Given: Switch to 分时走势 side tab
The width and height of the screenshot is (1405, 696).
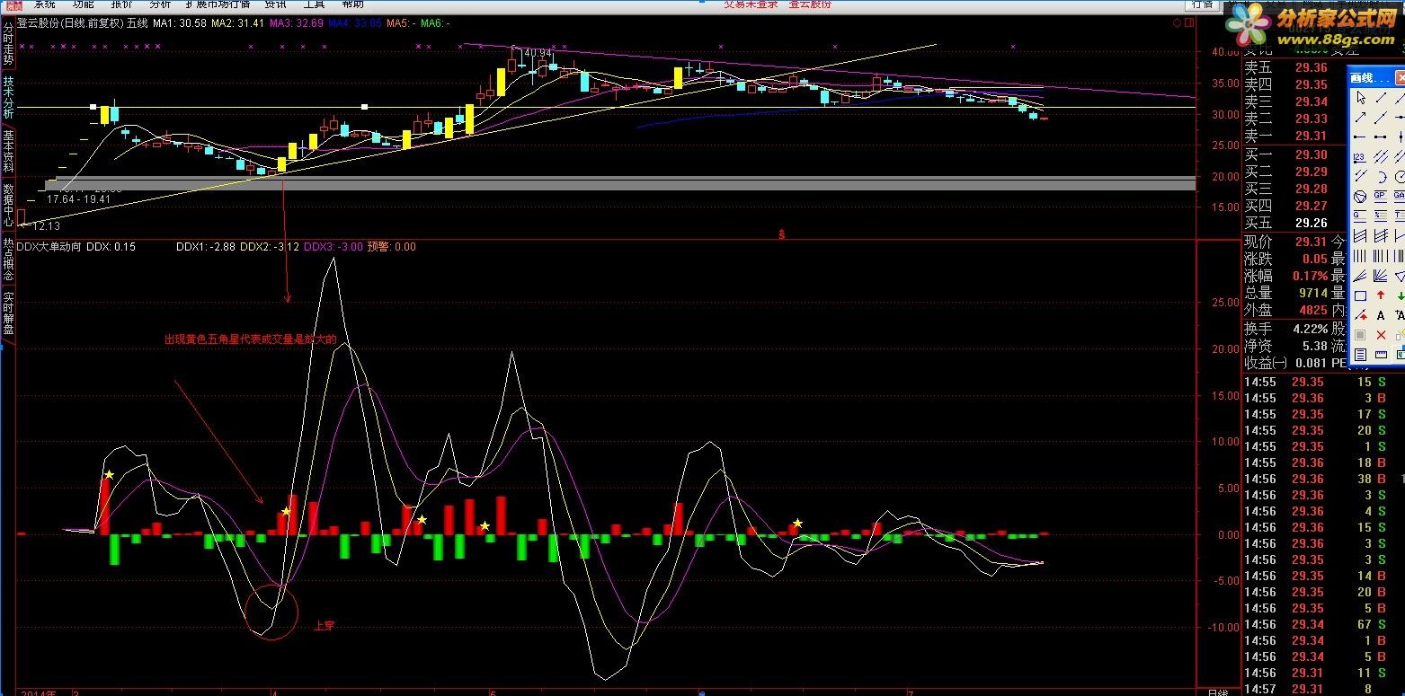Looking at the screenshot, I should 8,45.
